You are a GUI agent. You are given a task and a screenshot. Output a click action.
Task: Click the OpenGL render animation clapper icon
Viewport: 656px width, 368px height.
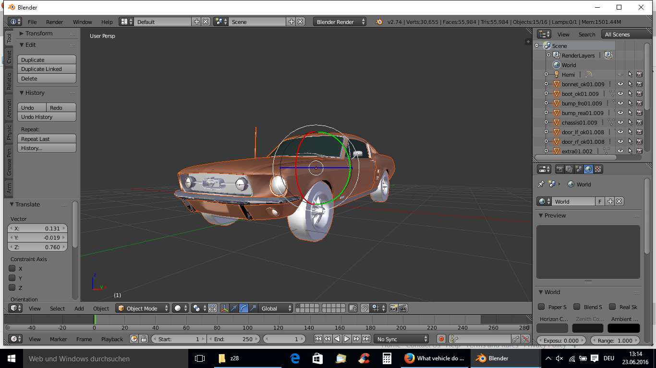(x=403, y=308)
